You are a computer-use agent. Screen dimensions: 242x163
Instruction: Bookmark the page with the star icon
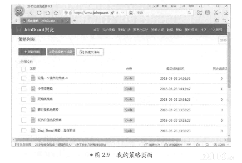coord(56,13)
